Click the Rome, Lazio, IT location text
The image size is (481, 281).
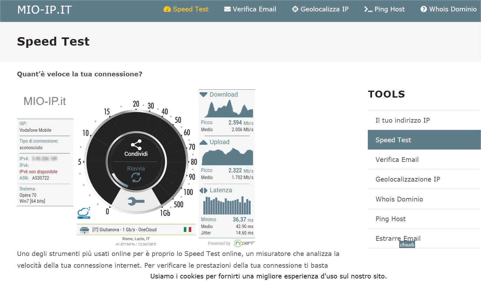[x=136, y=239]
